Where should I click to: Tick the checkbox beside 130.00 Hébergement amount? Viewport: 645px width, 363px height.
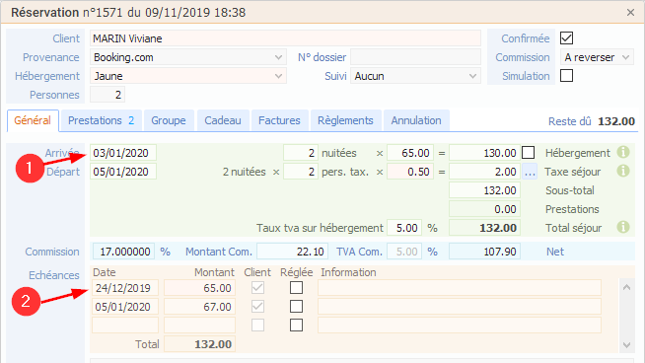click(x=529, y=153)
